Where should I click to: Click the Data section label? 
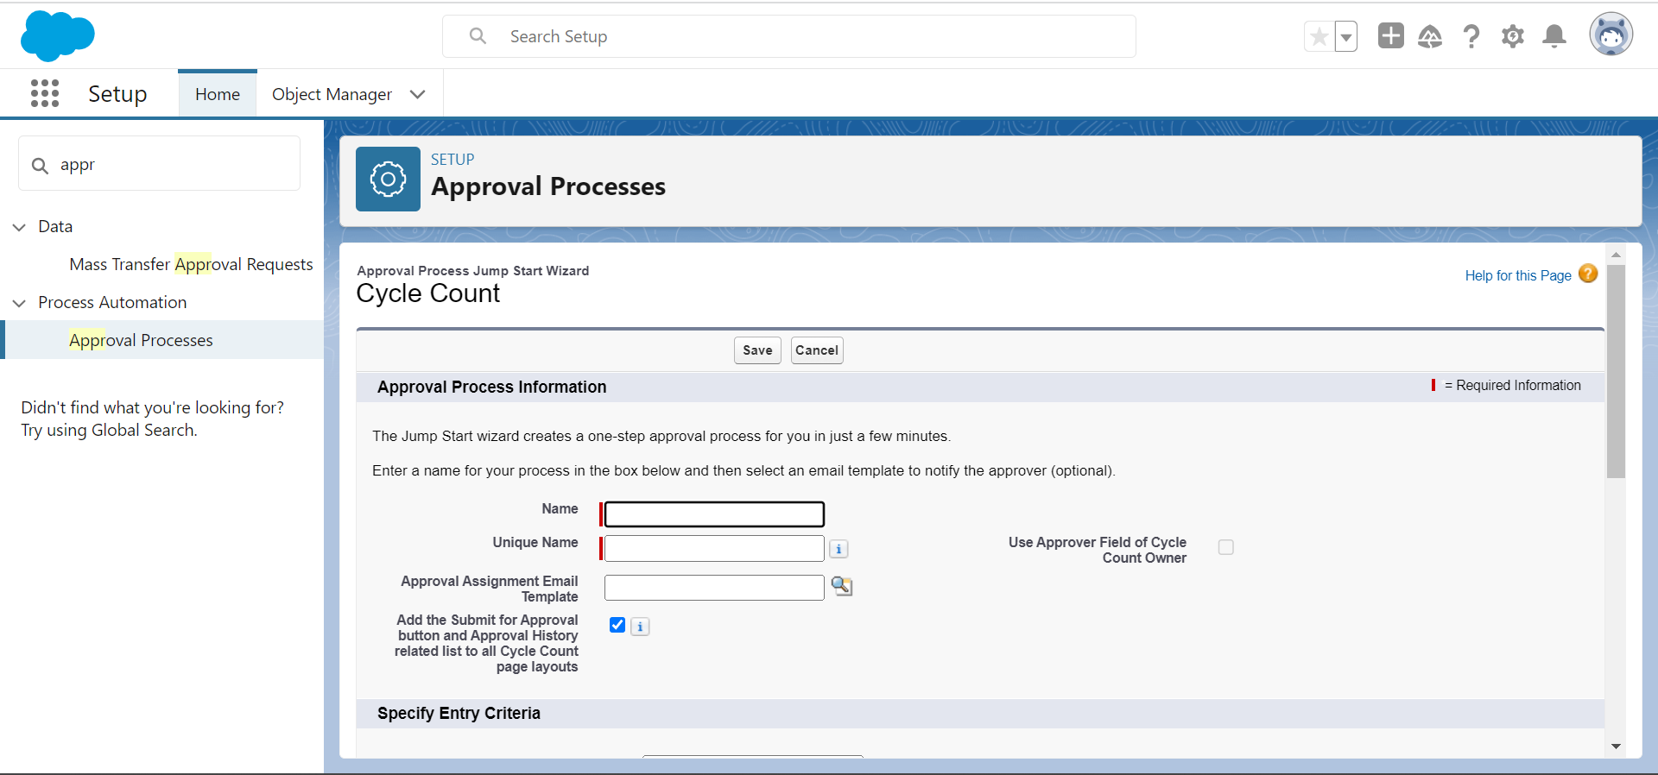[x=55, y=226]
